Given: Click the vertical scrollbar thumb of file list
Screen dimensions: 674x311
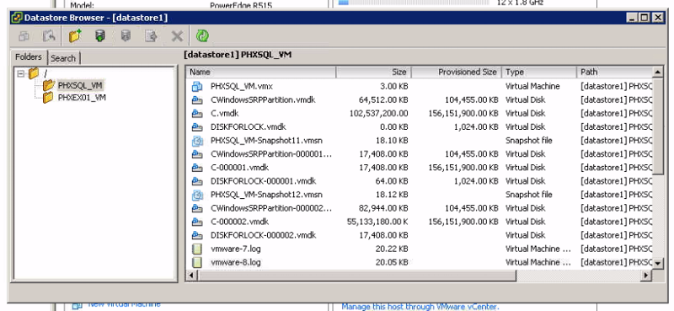Looking at the screenshot, I should 658,126.
